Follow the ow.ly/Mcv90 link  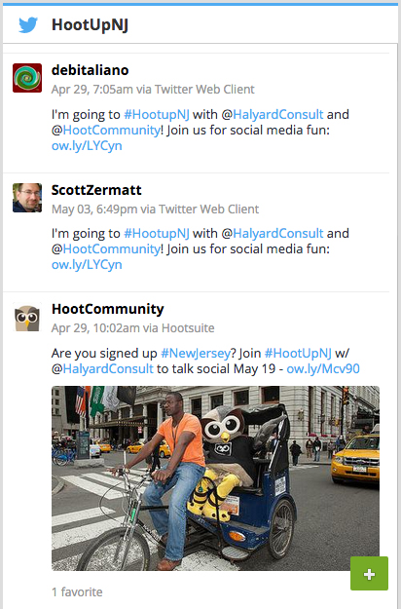click(323, 368)
